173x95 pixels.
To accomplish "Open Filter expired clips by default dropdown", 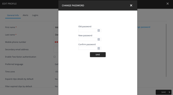I will [56, 86].
